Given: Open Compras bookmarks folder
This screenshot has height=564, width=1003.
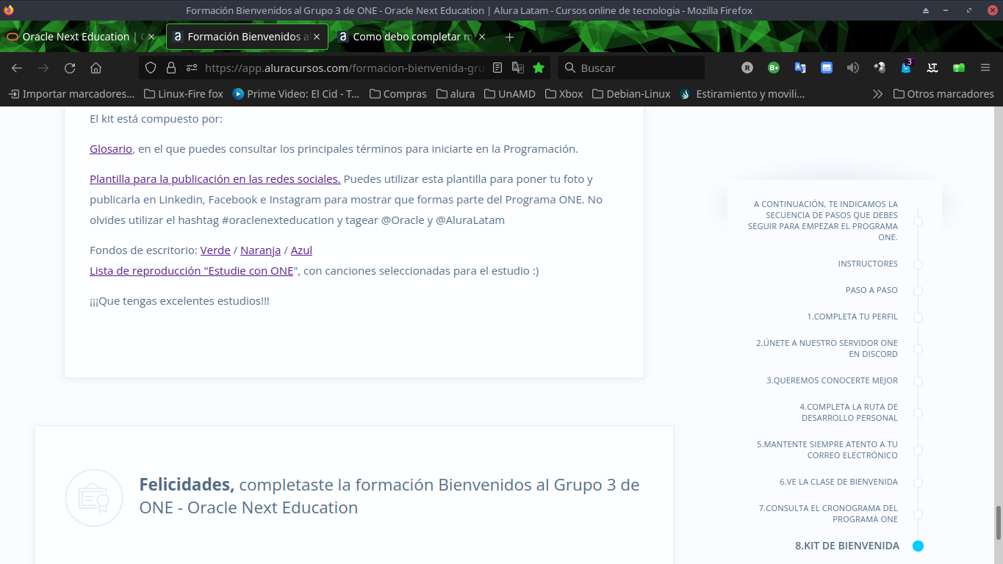Looking at the screenshot, I should (x=398, y=94).
